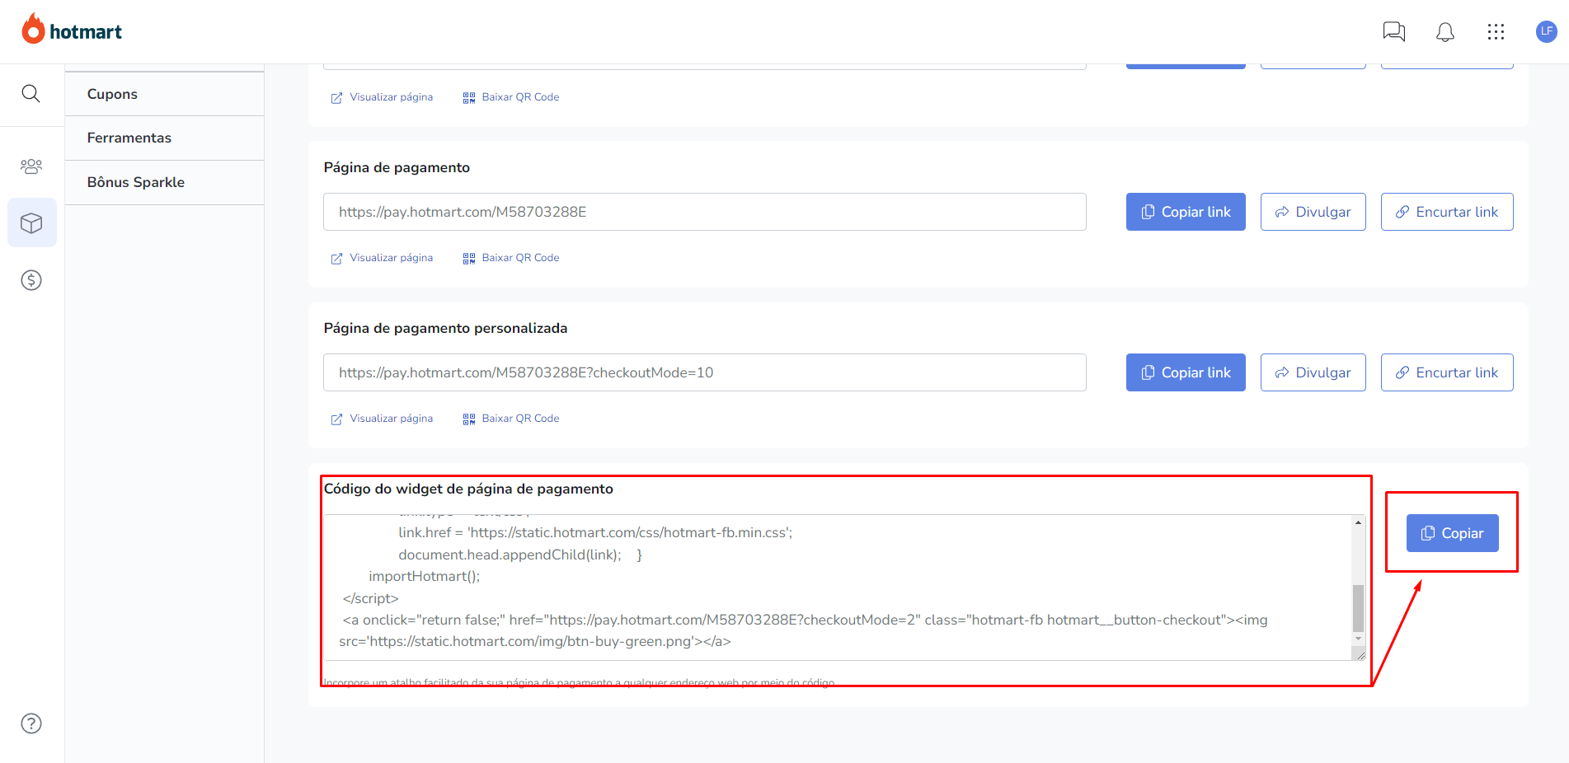Select Ferramentas in the side menu
This screenshot has height=763, width=1569.
[x=164, y=138]
